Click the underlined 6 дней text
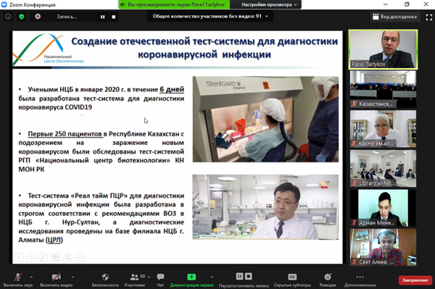 [x=172, y=90]
